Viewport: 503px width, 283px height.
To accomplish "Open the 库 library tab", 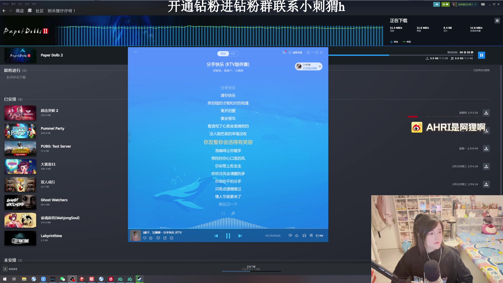I will point(30,11).
